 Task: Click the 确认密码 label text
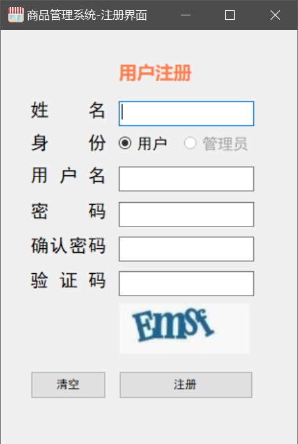[68, 246]
